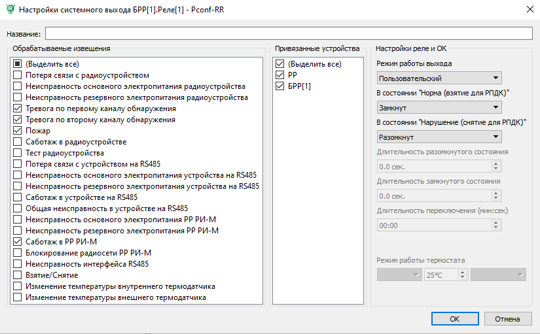Enable 'Тест радиоустройства' checkbox

17,153
